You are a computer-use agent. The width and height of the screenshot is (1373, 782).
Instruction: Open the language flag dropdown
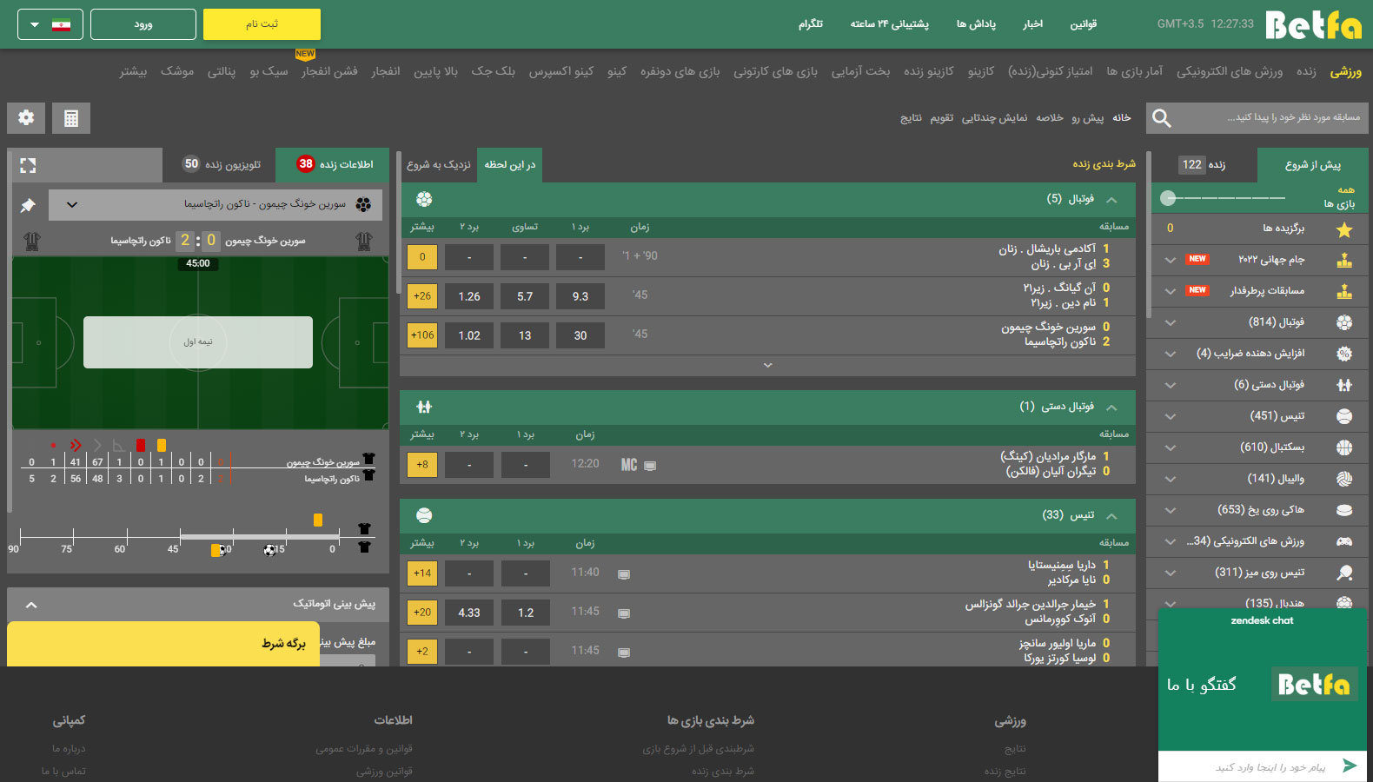click(x=50, y=24)
